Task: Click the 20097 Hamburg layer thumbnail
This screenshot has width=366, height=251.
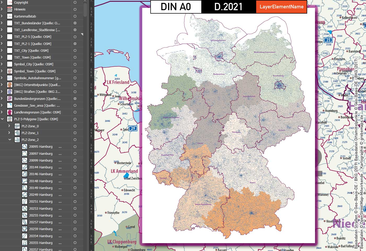Action: 24,153
